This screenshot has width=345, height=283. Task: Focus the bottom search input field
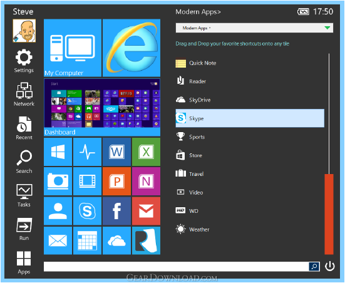(x=176, y=267)
